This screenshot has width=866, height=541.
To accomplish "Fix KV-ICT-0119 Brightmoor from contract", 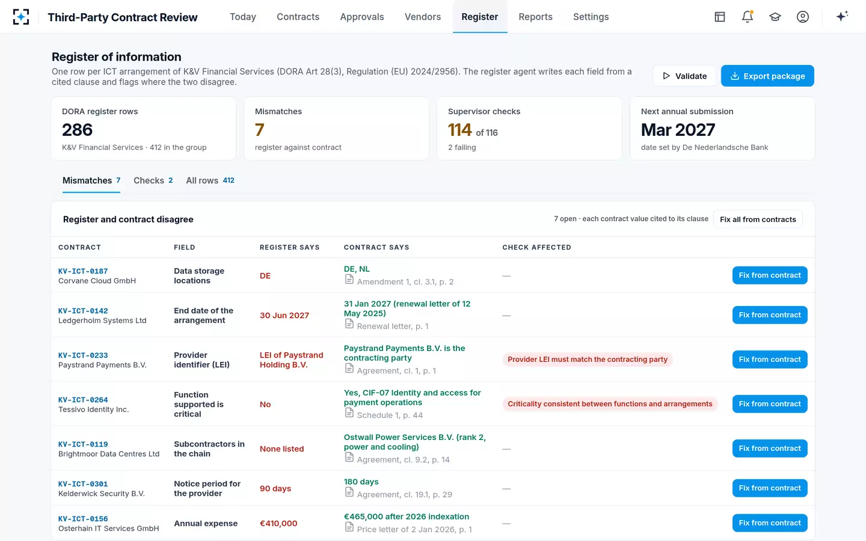I will tap(770, 448).
